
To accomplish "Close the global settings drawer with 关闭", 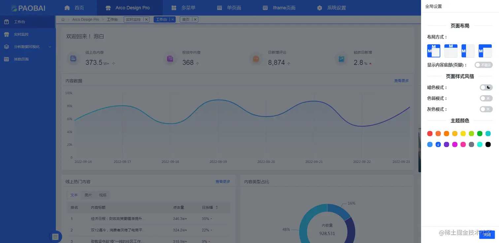I will pos(487,234).
